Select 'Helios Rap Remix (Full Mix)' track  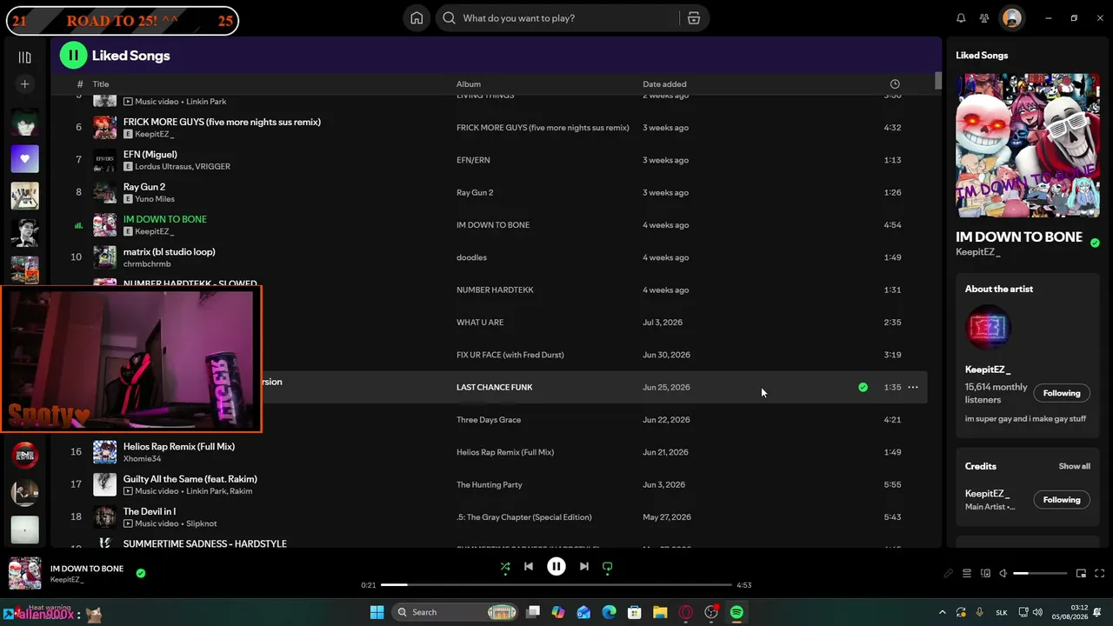(179, 447)
